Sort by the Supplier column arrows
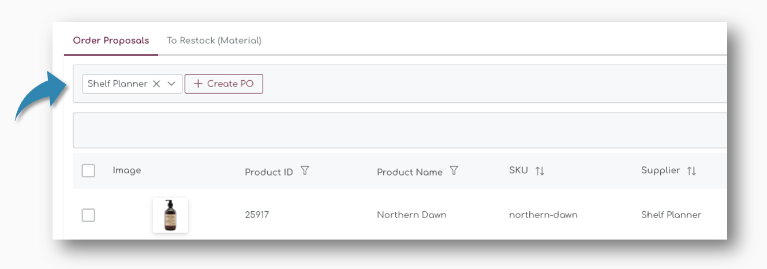This screenshot has width=767, height=269. (x=691, y=171)
